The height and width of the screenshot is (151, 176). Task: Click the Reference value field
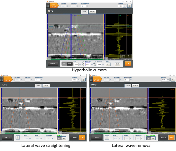(88, 64)
